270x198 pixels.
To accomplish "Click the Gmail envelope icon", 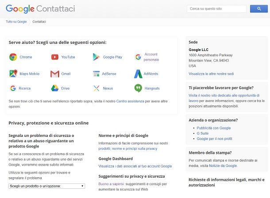I will pos(55,74).
